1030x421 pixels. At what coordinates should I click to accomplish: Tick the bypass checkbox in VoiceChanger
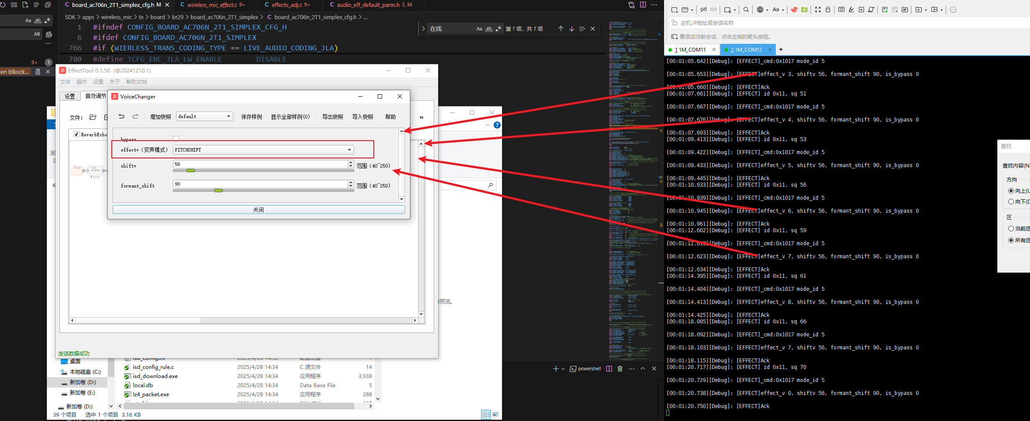pyautogui.click(x=176, y=139)
